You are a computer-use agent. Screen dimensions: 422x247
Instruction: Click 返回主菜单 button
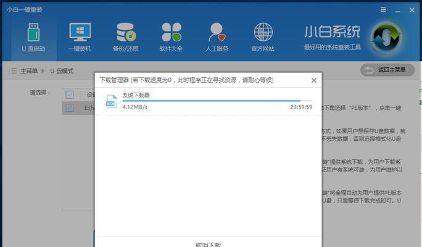coord(387,70)
